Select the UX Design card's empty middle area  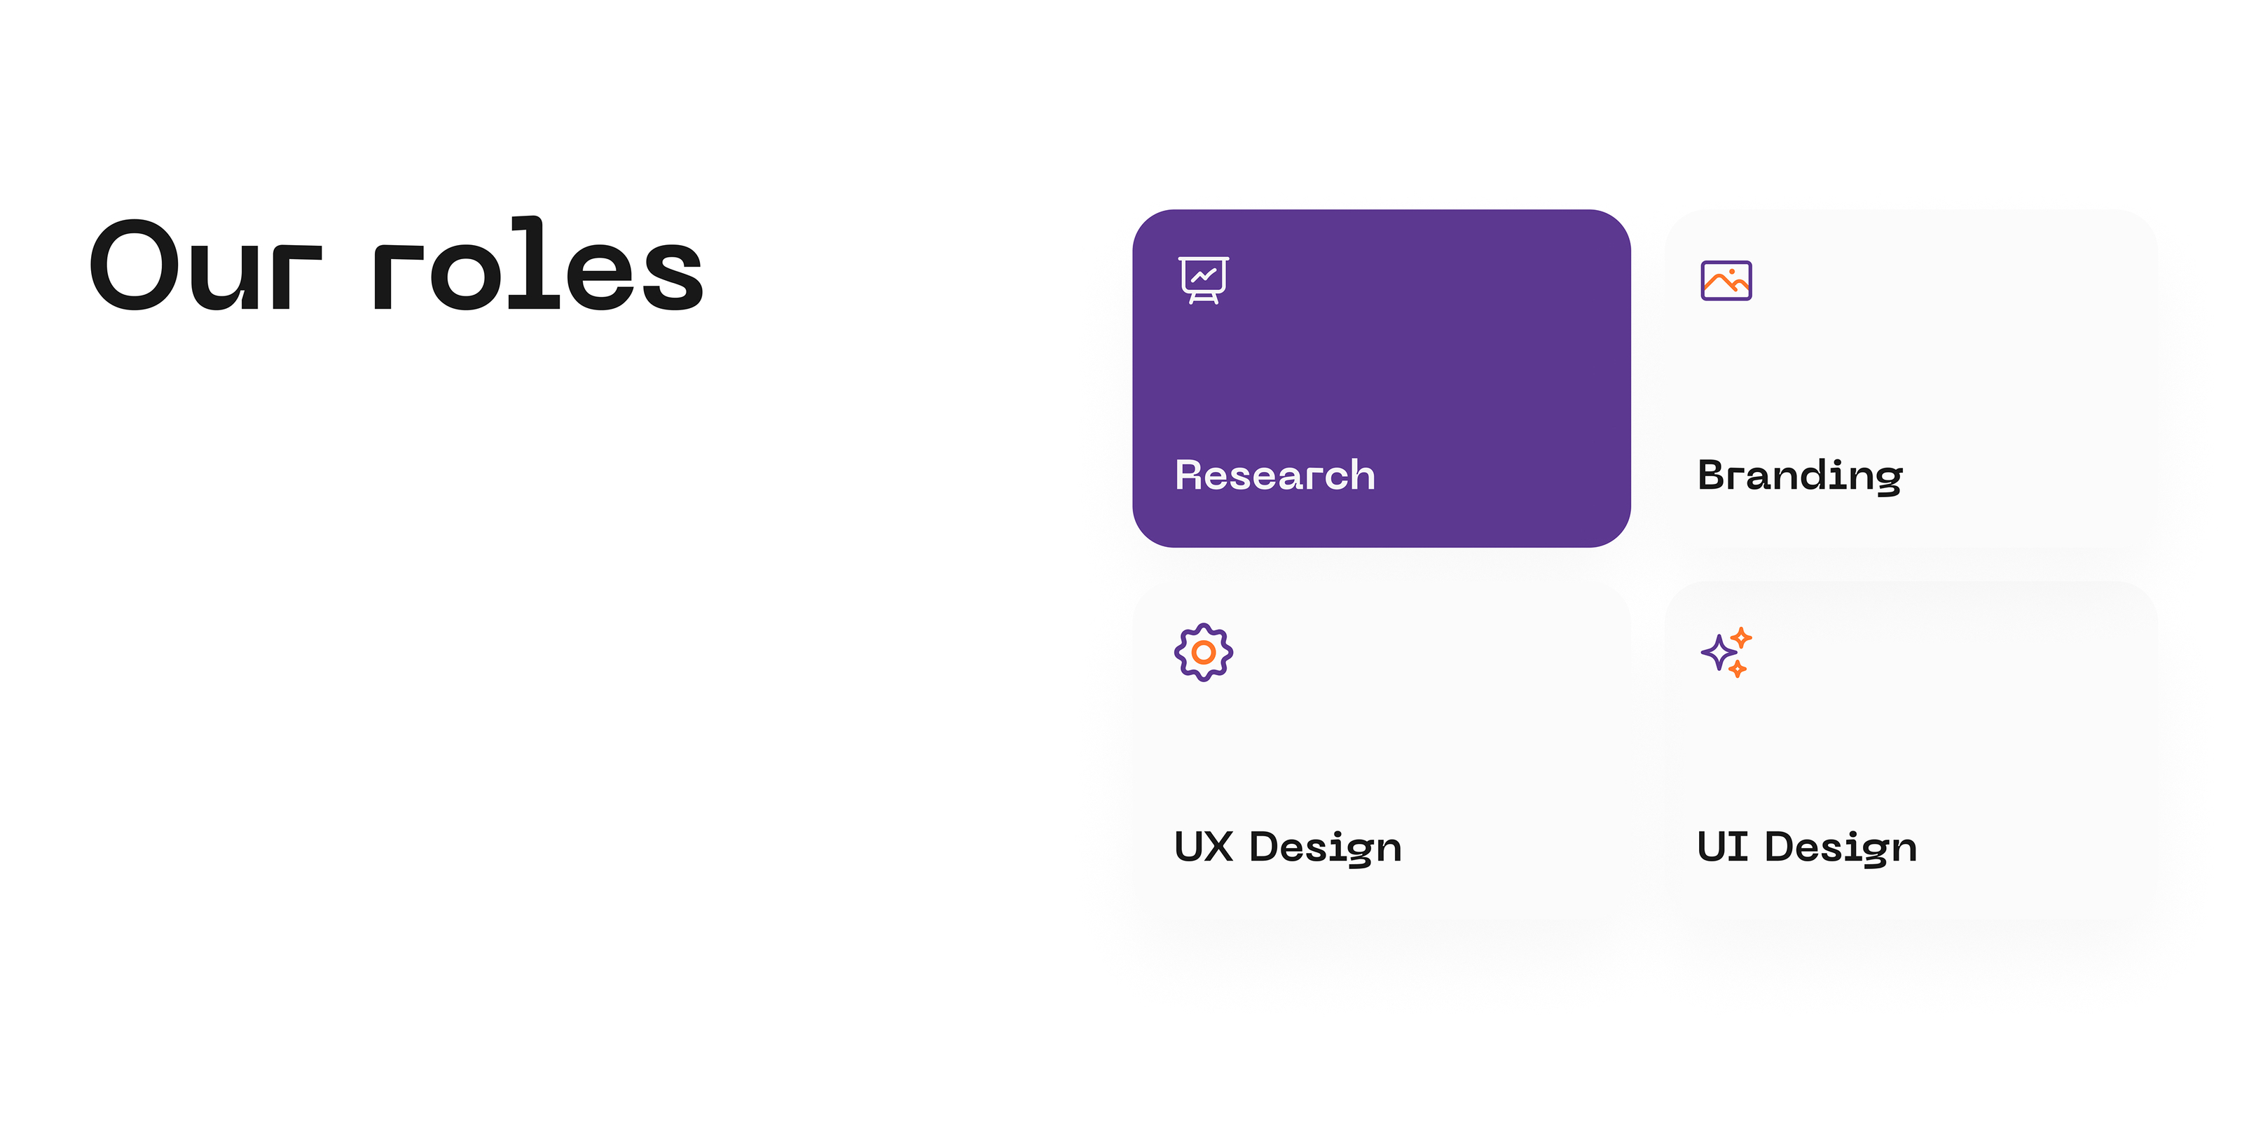[x=1381, y=748]
